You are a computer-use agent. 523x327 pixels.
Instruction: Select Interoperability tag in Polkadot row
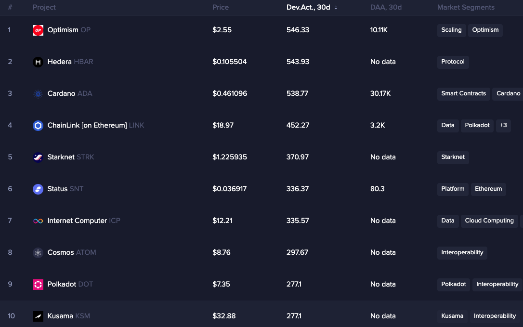497,284
